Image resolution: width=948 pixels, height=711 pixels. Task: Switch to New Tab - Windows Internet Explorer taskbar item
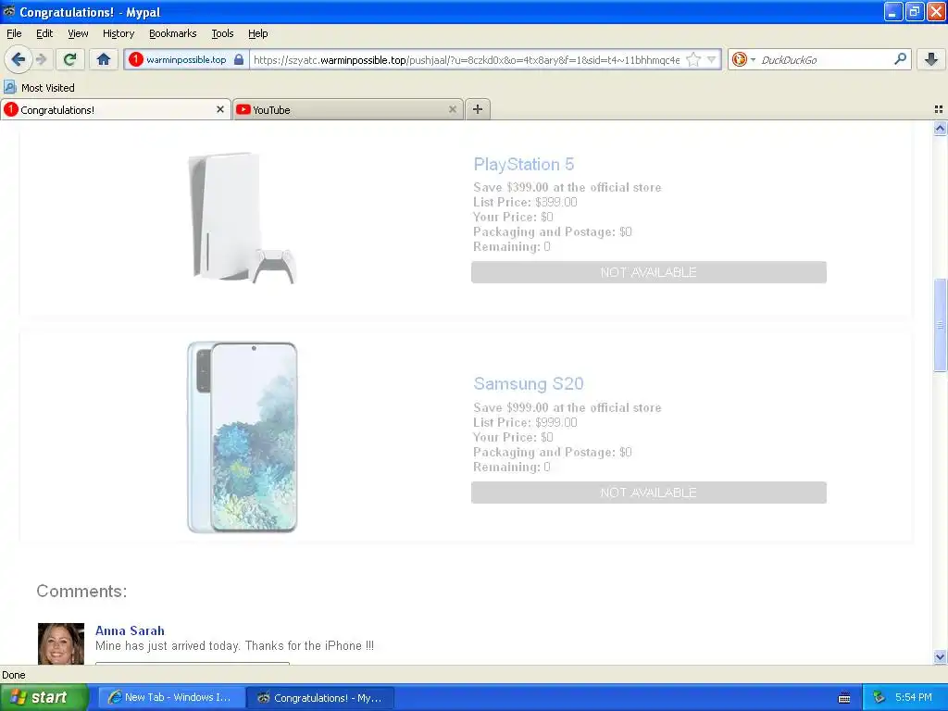tap(171, 698)
